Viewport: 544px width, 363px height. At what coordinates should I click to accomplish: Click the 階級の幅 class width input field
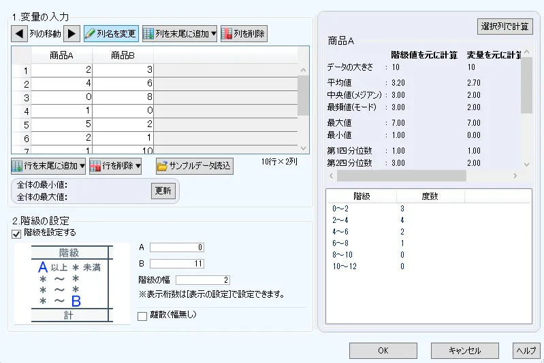203,280
